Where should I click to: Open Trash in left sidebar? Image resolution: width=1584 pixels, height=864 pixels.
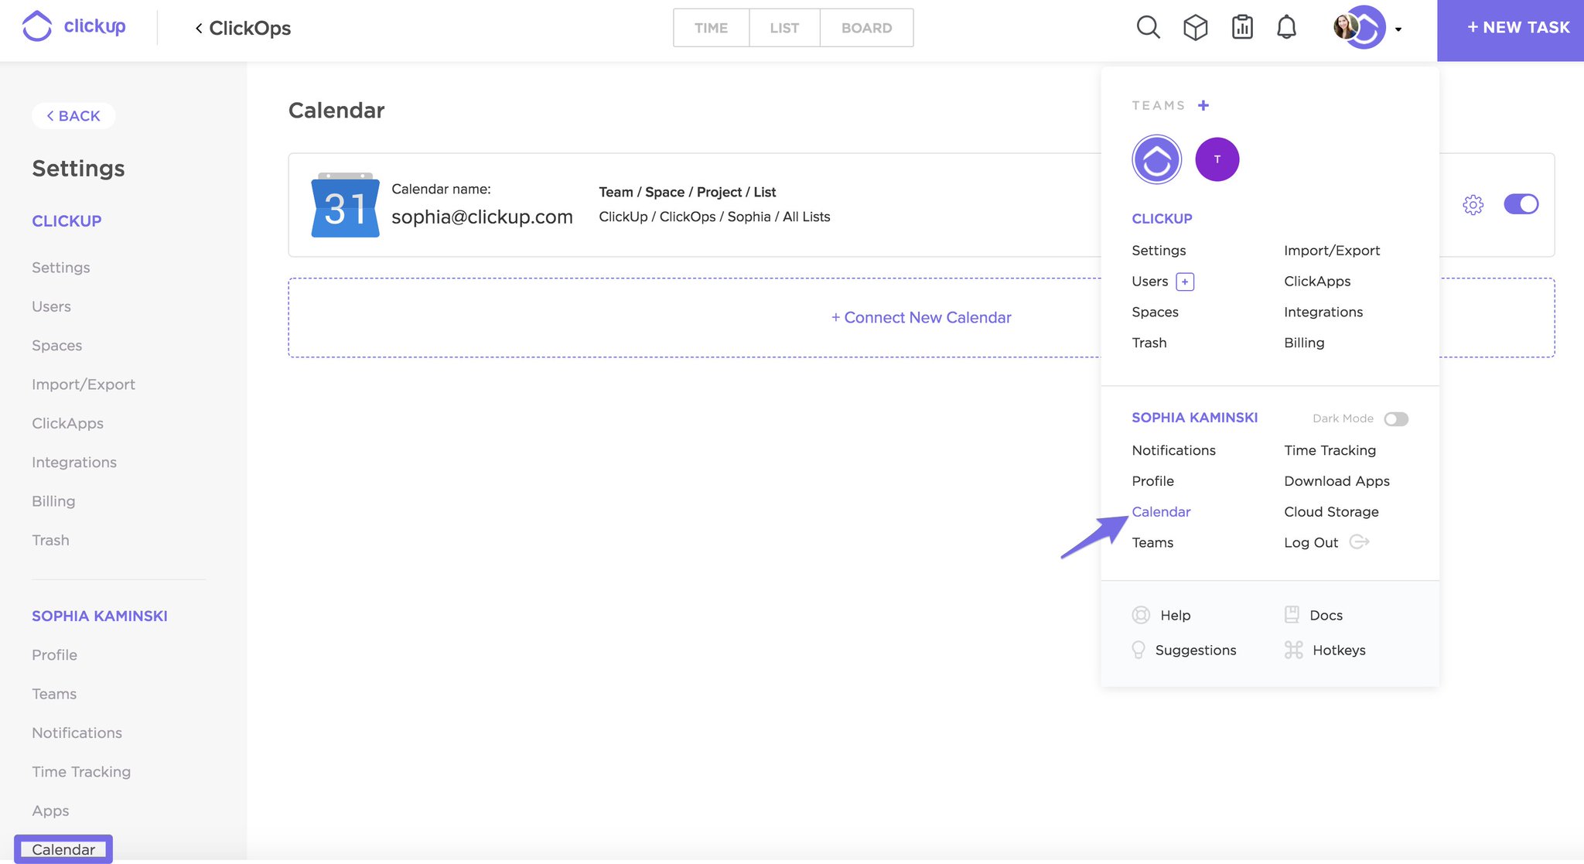click(50, 540)
